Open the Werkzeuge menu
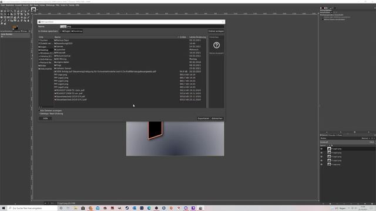376x211 pixels. pyautogui.click(x=50, y=5)
